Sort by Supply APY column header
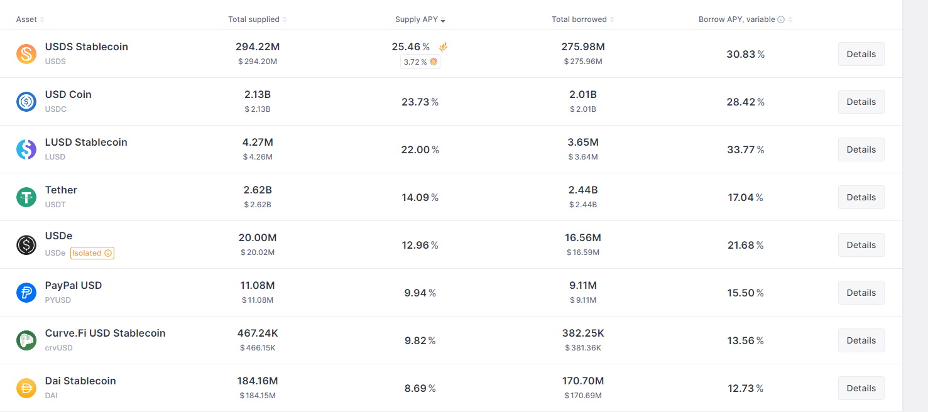The height and width of the screenshot is (412, 928). tap(420, 19)
